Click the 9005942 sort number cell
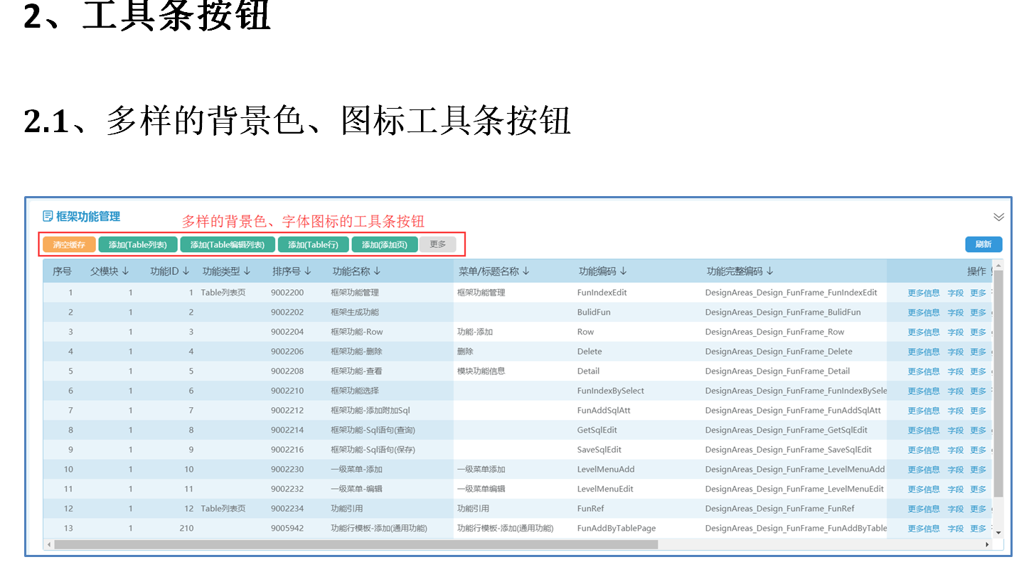1019x562 pixels. click(x=287, y=528)
